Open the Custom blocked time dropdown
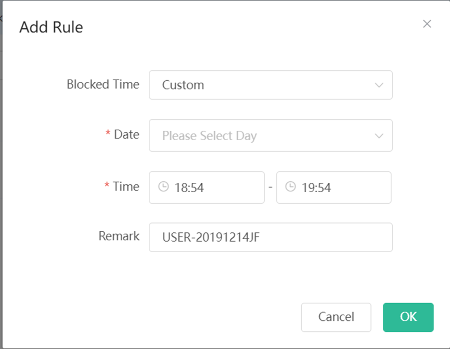 coord(271,85)
